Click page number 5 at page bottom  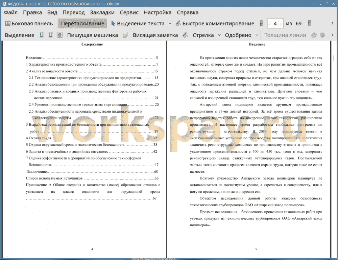point(256,249)
